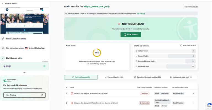Click the Back to Home link
Screen dimensions: 212x110
[x=10, y=4]
